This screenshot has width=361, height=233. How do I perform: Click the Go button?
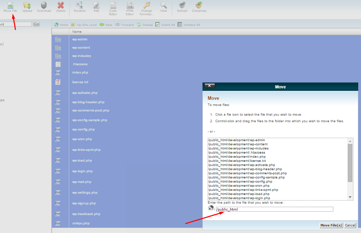tap(36, 24)
